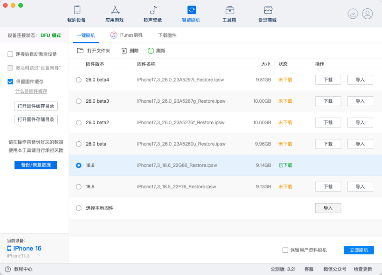Select the 26.0 beta firmware radio button

[x=79, y=144]
